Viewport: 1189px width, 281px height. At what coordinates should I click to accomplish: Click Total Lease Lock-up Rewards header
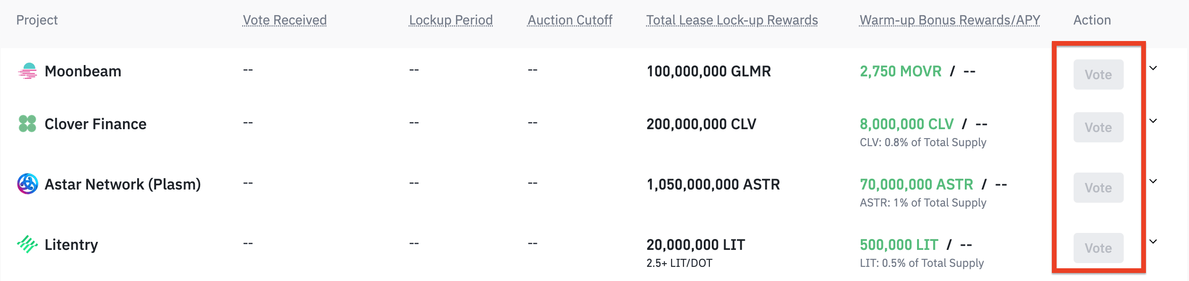coord(732,20)
